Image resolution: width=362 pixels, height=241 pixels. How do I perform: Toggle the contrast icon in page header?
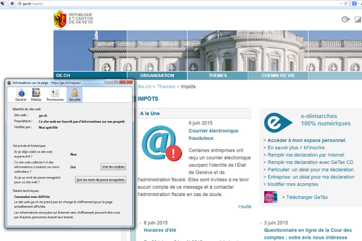click(x=357, y=19)
